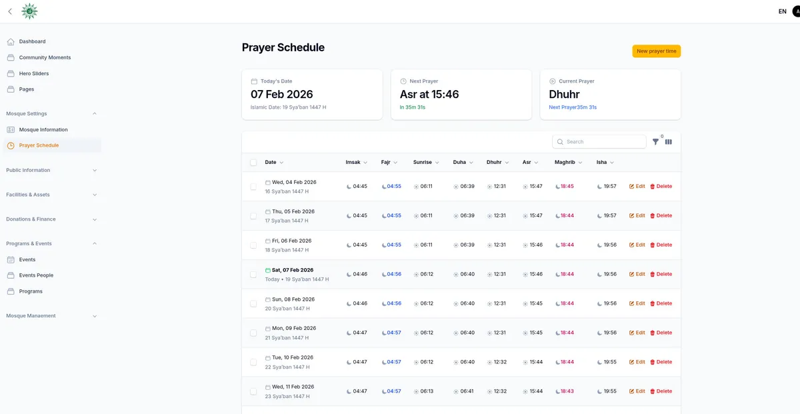Image resolution: width=800 pixels, height=414 pixels.
Task: Collapse the Mosque Settings section
Action: pyautogui.click(x=94, y=114)
